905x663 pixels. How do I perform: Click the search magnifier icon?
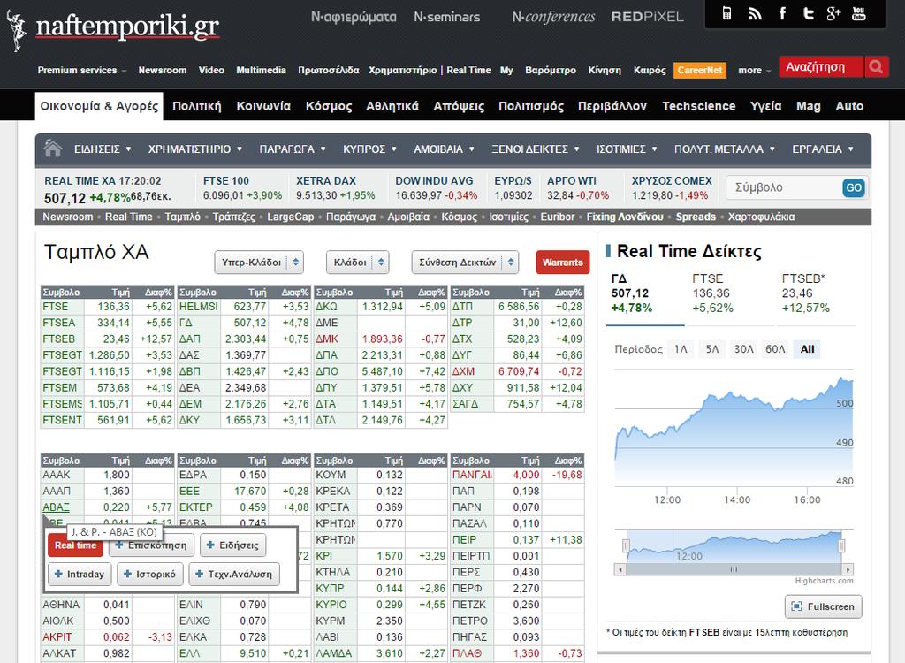click(x=876, y=67)
